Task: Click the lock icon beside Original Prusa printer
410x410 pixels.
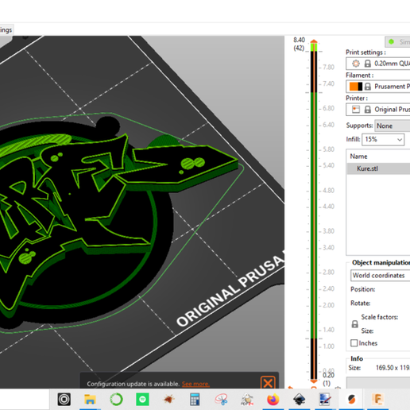Action: click(x=367, y=110)
